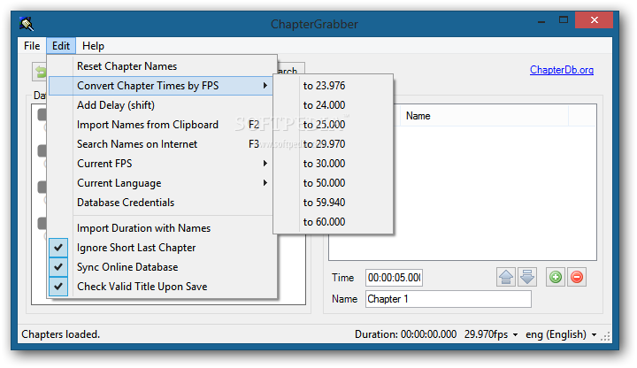Convert chapter times to 60.000
Image resolution: width=637 pixels, height=368 pixels.
pos(334,222)
